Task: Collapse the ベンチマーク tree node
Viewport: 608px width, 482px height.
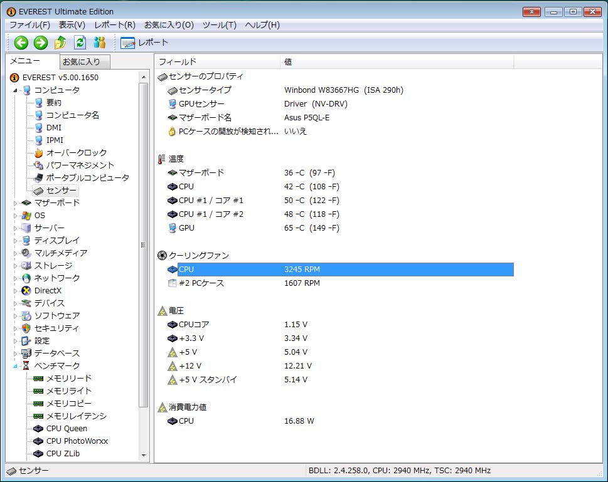Action: 16,366
